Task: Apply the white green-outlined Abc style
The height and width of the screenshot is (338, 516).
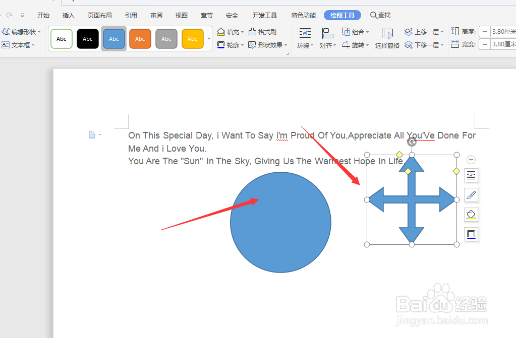Action: pos(62,39)
